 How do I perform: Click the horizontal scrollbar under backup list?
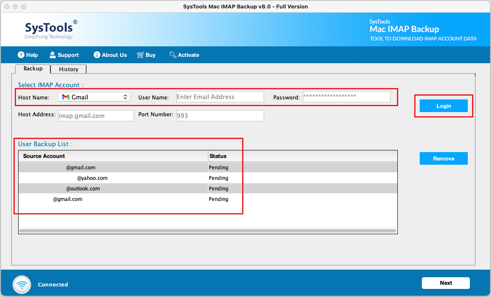(x=208, y=231)
